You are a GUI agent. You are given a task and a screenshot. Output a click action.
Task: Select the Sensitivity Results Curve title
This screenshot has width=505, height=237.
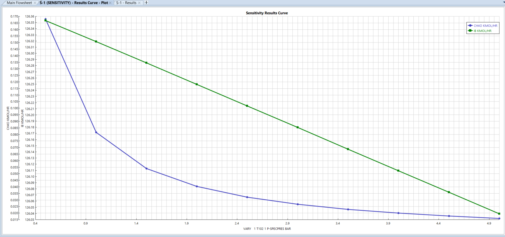267,13
